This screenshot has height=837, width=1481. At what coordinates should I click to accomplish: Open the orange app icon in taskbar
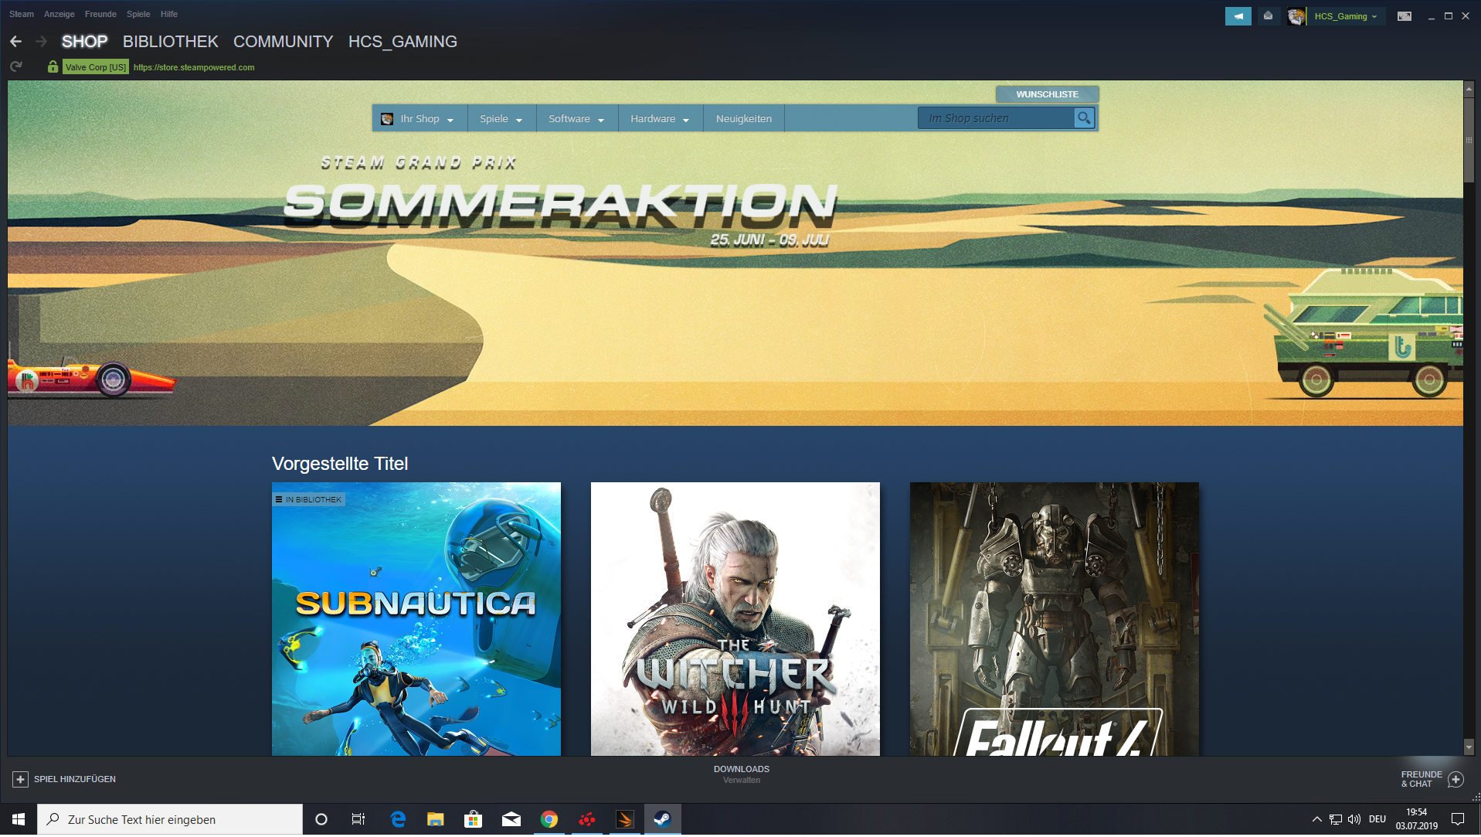point(624,820)
